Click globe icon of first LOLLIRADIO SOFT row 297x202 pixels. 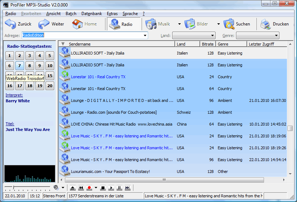65,53
